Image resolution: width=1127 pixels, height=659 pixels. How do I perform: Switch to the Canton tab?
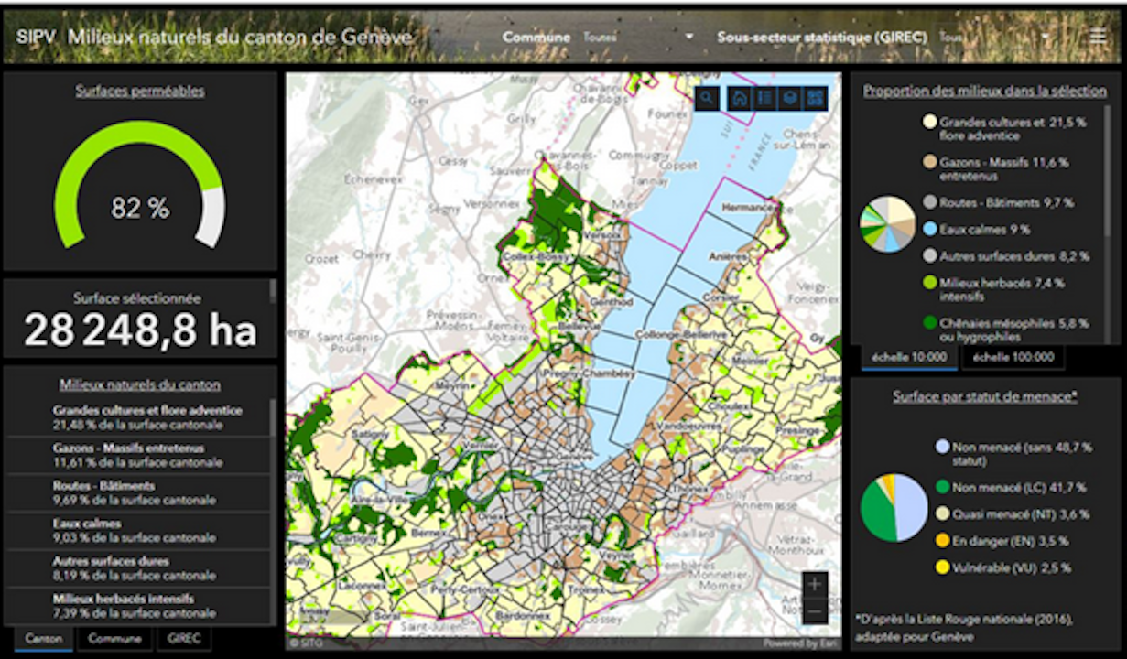coord(43,639)
